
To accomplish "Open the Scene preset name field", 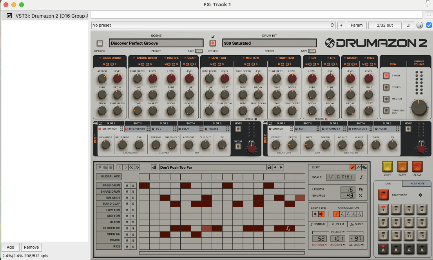I will pos(156,43).
